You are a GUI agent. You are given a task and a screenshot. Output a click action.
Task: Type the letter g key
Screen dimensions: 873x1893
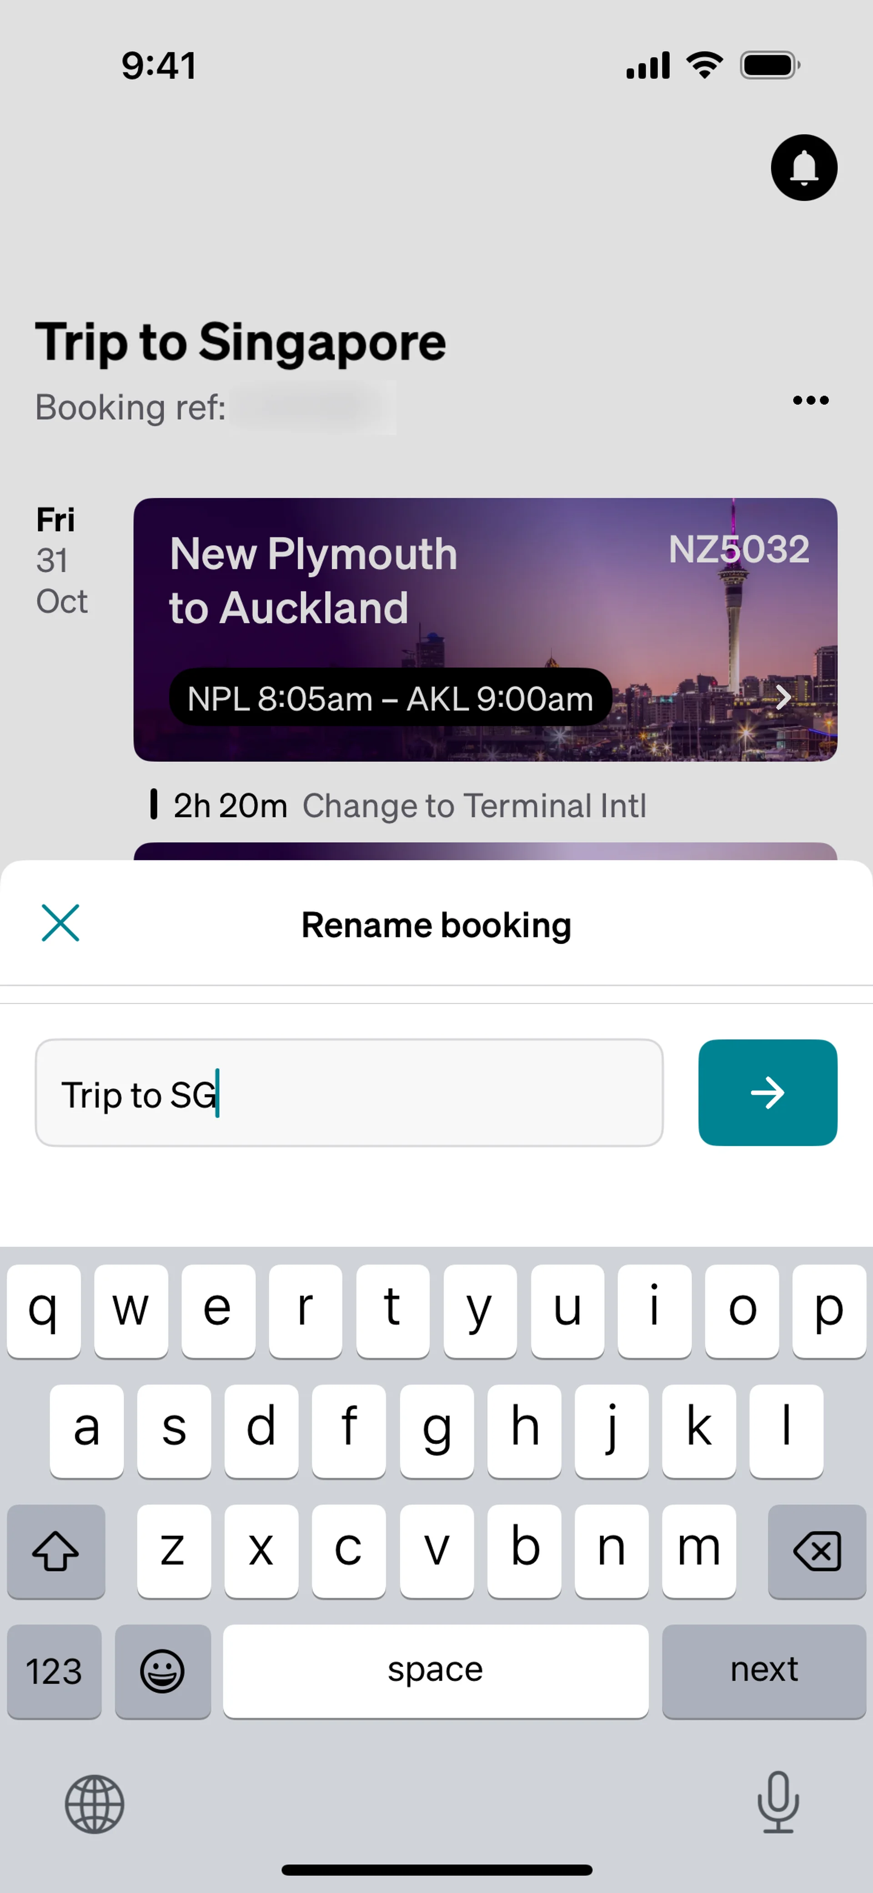click(436, 1430)
